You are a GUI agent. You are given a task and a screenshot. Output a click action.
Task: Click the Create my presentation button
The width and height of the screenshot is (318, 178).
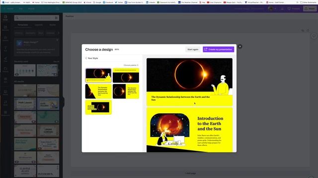tap(219, 49)
